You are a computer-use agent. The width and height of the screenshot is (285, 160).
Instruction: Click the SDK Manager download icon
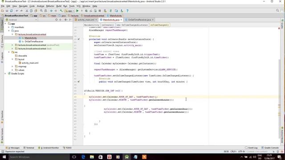[122, 11]
